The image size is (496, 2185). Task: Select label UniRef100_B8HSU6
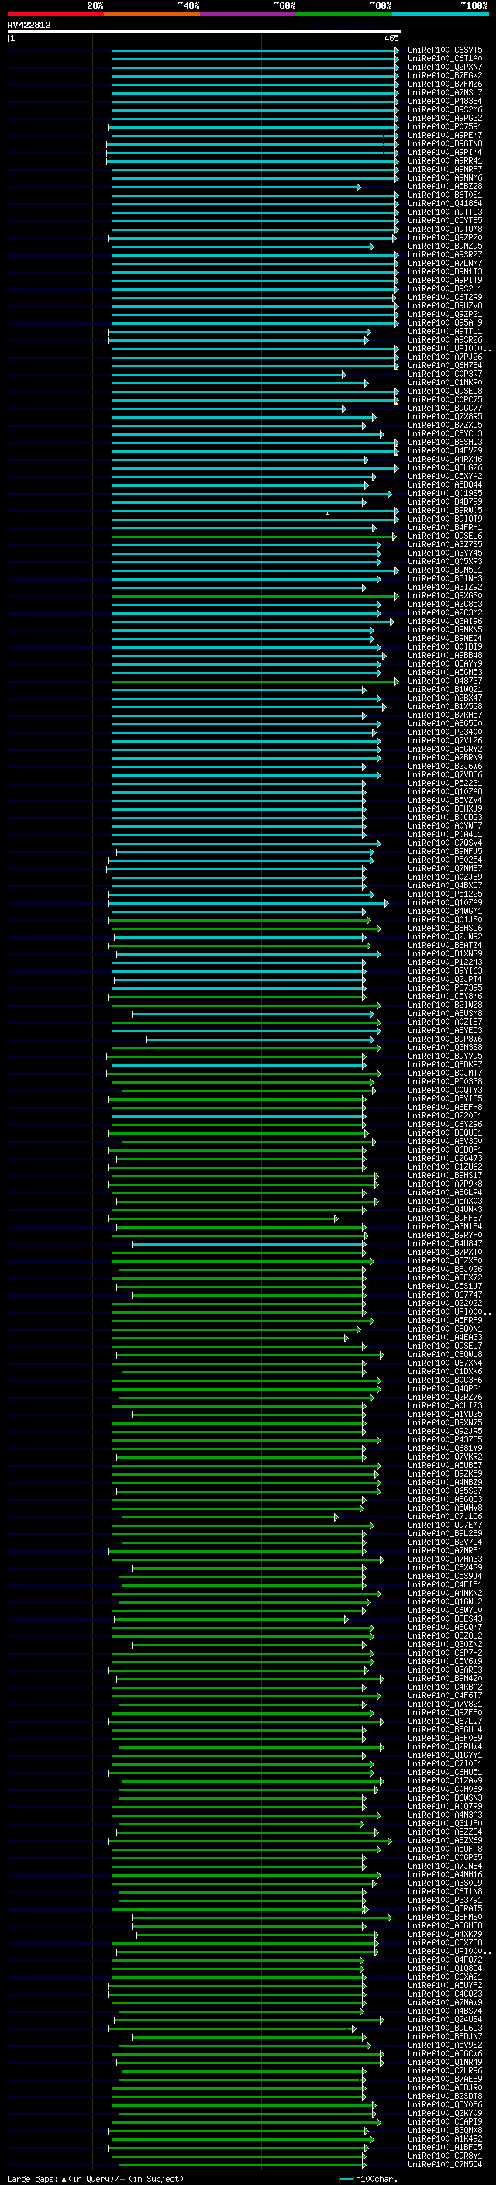point(445,929)
